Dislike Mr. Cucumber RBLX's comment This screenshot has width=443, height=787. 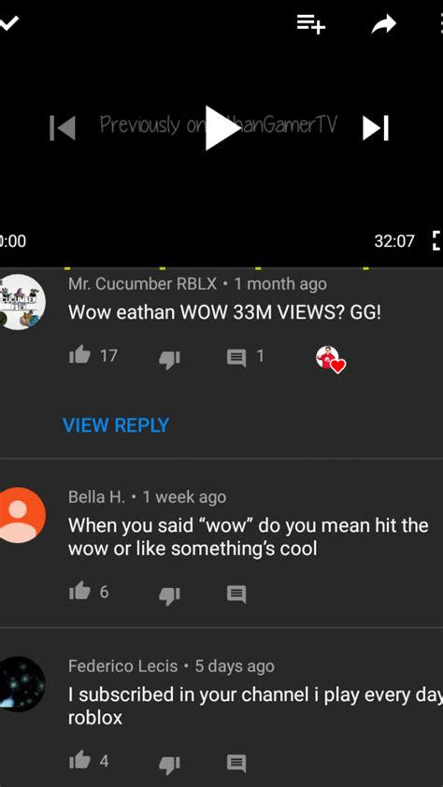tap(169, 358)
